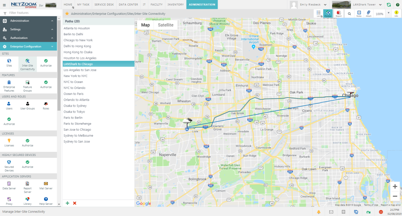This screenshot has height=216, width=402.
Task: Open the zoom percentage dropdown arrow
Action: tap(389, 13)
